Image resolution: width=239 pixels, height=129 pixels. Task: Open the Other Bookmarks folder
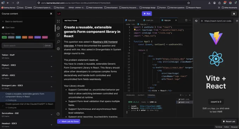[x=230, y=8]
